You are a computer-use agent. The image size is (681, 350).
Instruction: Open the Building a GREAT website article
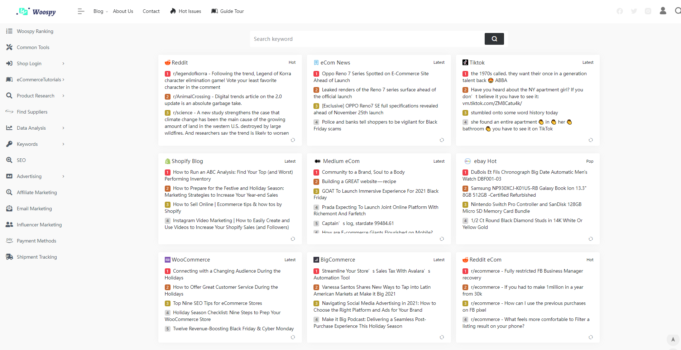359,182
